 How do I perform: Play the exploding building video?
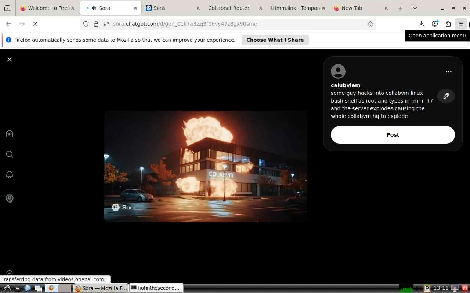tap(206, 166)
